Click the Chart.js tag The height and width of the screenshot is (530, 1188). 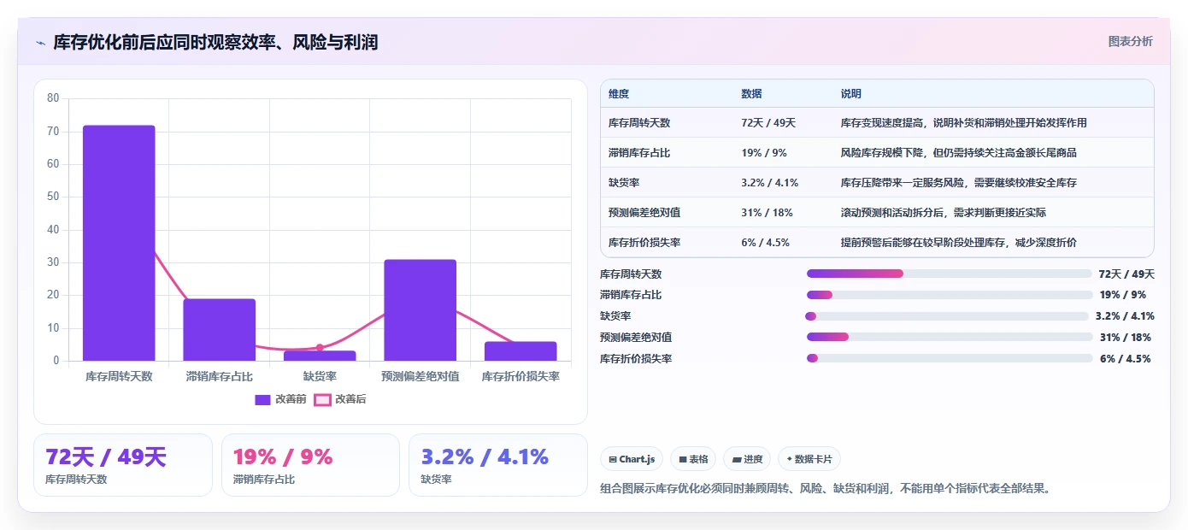pyautogui.click(x=632, y=459)
